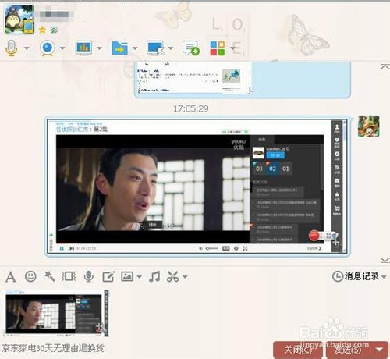Click the 京东家电30天无理由退换货 ad link

click(53, 348)
